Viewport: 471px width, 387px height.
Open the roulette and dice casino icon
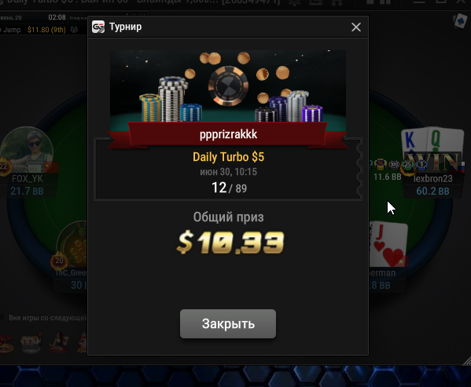6,343
